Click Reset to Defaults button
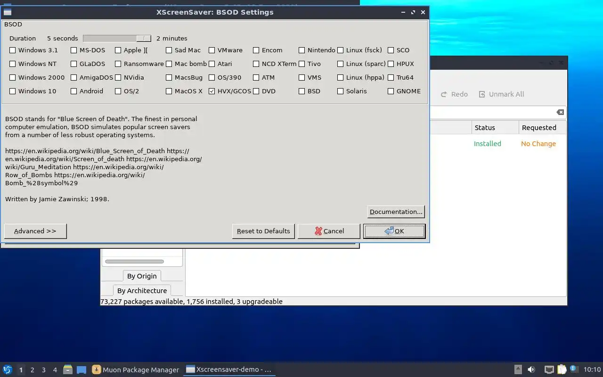 click(x=263, y=231)
